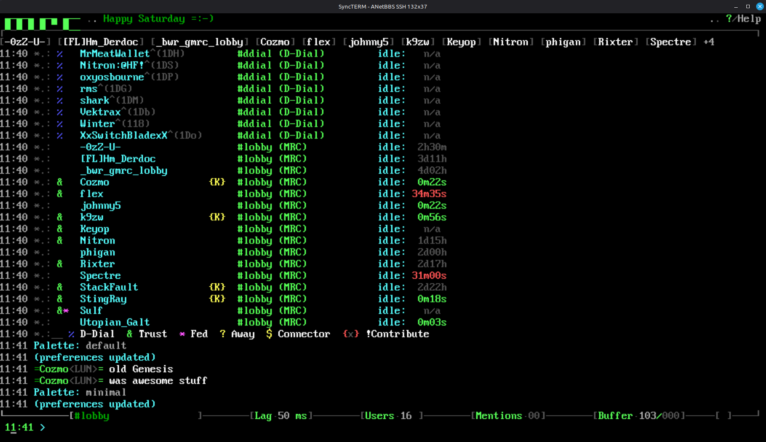The width and height of the screenshot is (766, 442).
Task: Click the {K} badge on Cozmo's row
Action: tap(217, 182)
